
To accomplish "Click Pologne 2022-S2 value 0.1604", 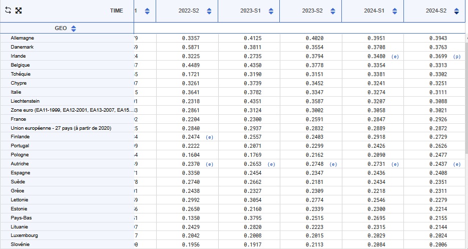I will [191, 155].
